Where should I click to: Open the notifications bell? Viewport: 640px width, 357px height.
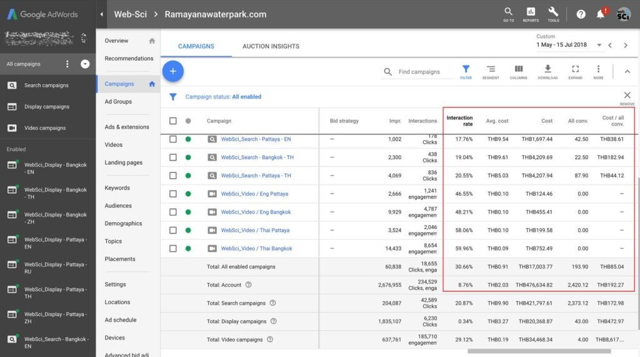tap(601, 14)
